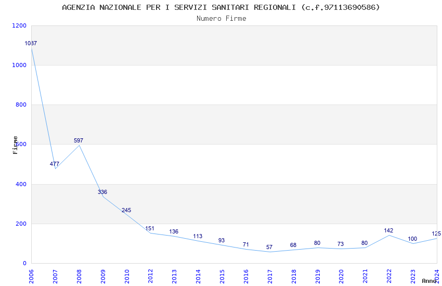Image resolution: width=442 pixels, height=286 pixels.
Task: Click the x-axis year label 2020
Action: pos(341,277)
